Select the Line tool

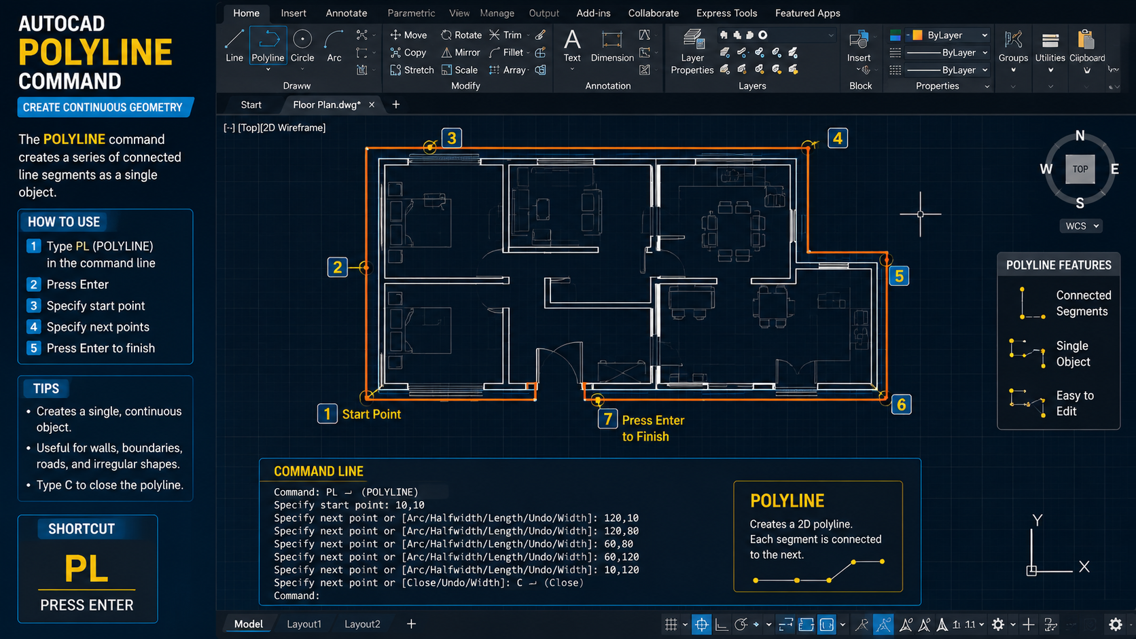234,46
